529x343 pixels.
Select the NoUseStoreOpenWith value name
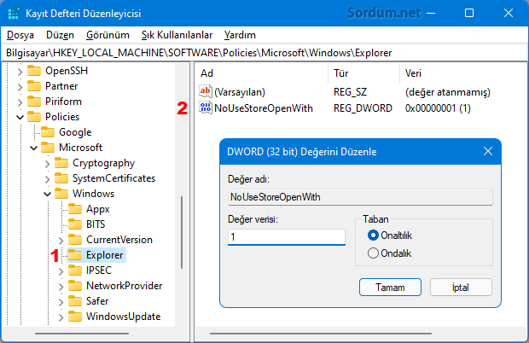[x=264, y=108]
